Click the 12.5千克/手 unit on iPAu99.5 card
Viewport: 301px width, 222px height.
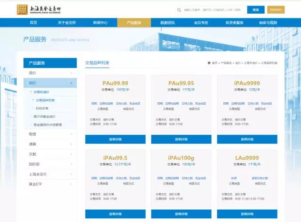click(123, 164)
